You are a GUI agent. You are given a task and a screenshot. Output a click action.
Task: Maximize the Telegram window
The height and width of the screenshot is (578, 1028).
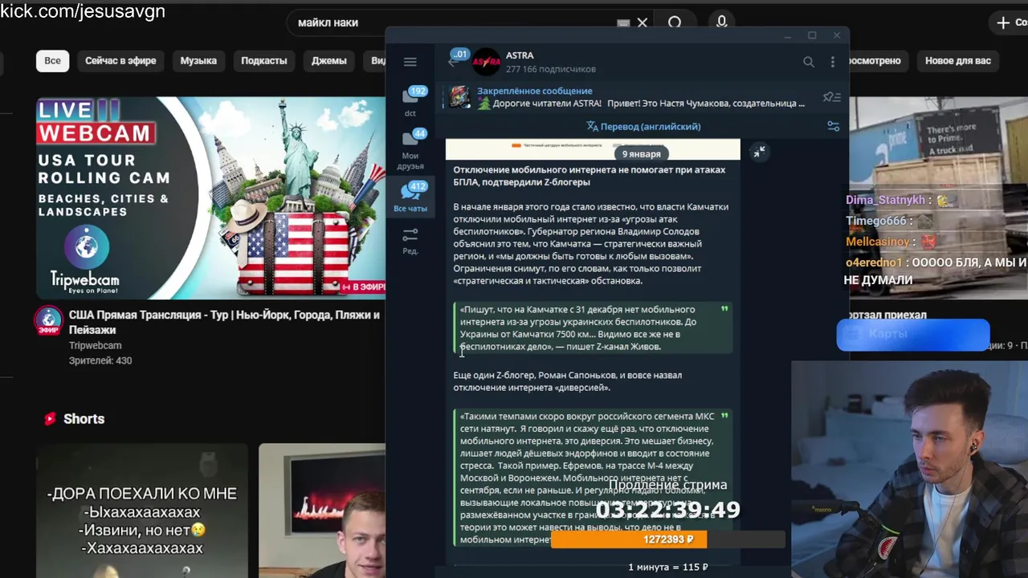click(812, 35)
